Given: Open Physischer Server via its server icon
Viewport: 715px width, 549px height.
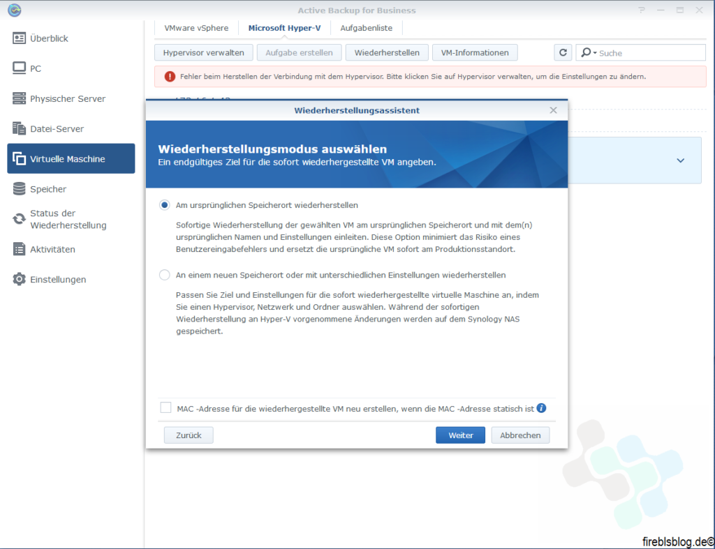Looking at the screenshot, I should [x=19, y=98].
